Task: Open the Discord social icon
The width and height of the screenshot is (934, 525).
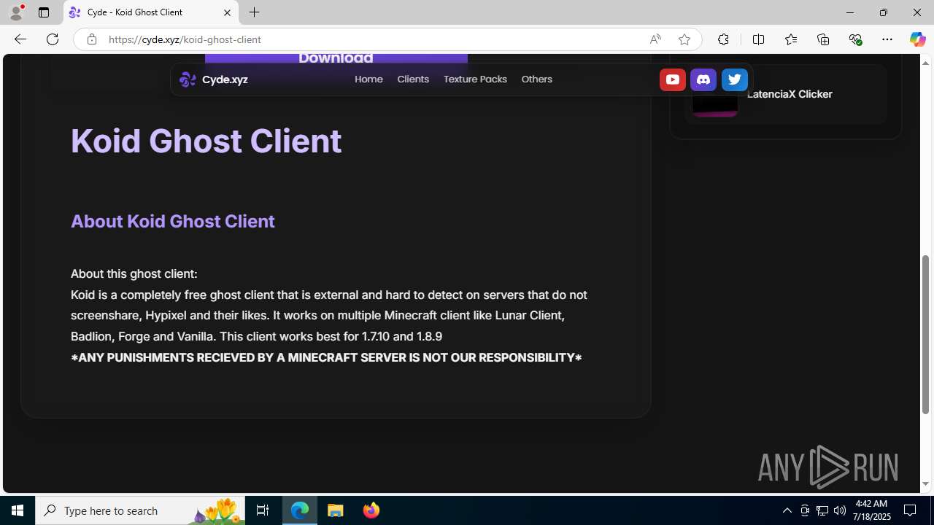Action: click(703, 79)
